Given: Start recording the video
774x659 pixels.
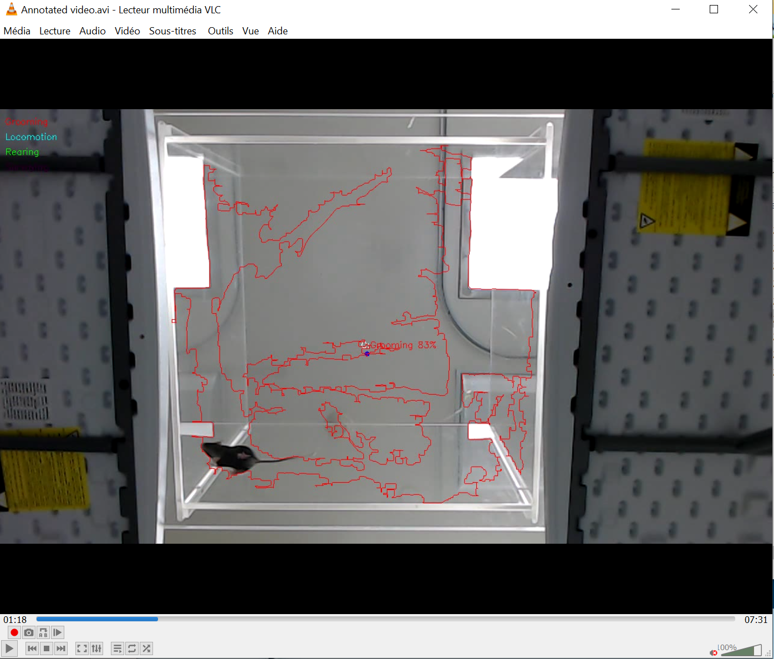Looking at the screenshot, I should 13,632.
